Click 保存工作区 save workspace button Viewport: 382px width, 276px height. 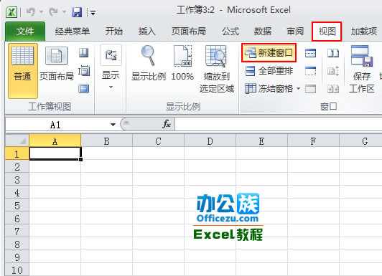[x=362, y=70]
